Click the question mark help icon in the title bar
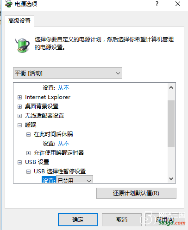The height and width of the screenshot is (230, 188). pyautogui.click(x=157, y=4)
